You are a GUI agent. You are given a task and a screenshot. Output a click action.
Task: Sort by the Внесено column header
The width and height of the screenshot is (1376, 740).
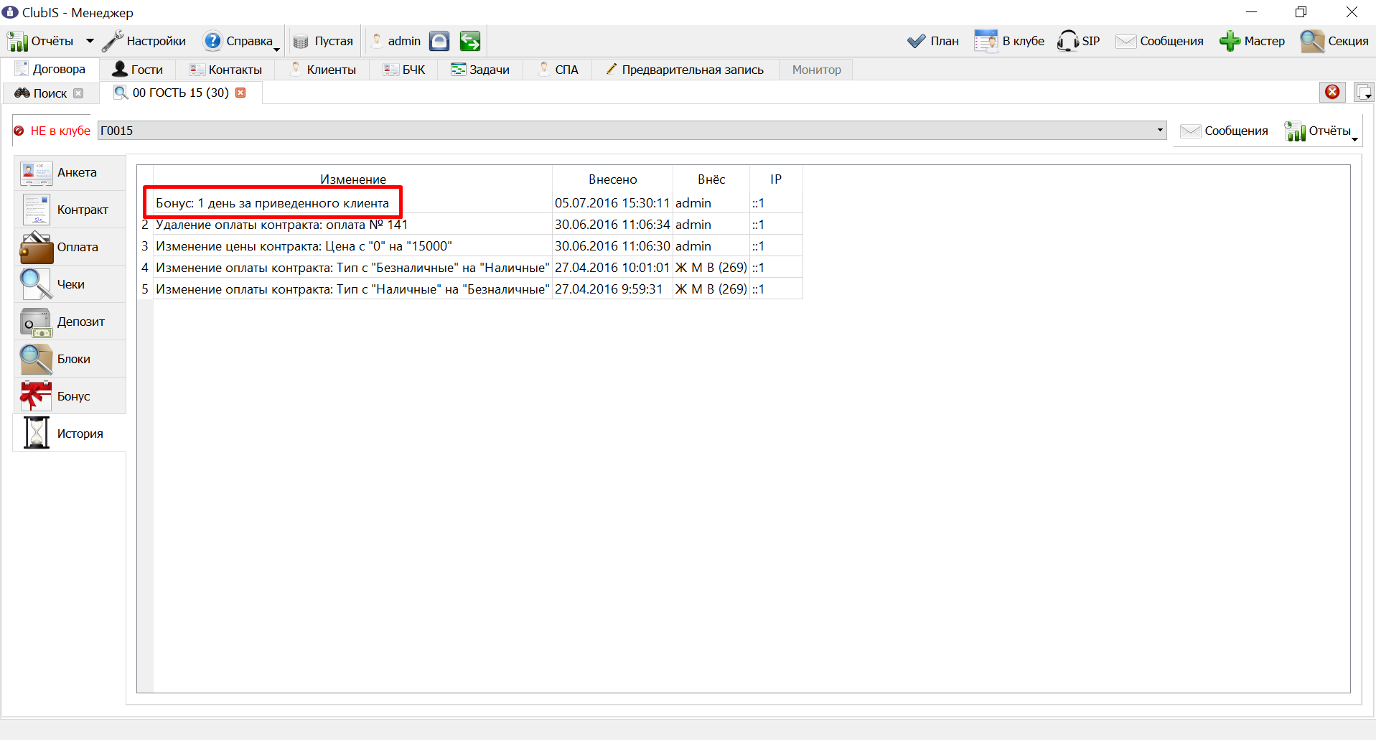pos(612,179)
